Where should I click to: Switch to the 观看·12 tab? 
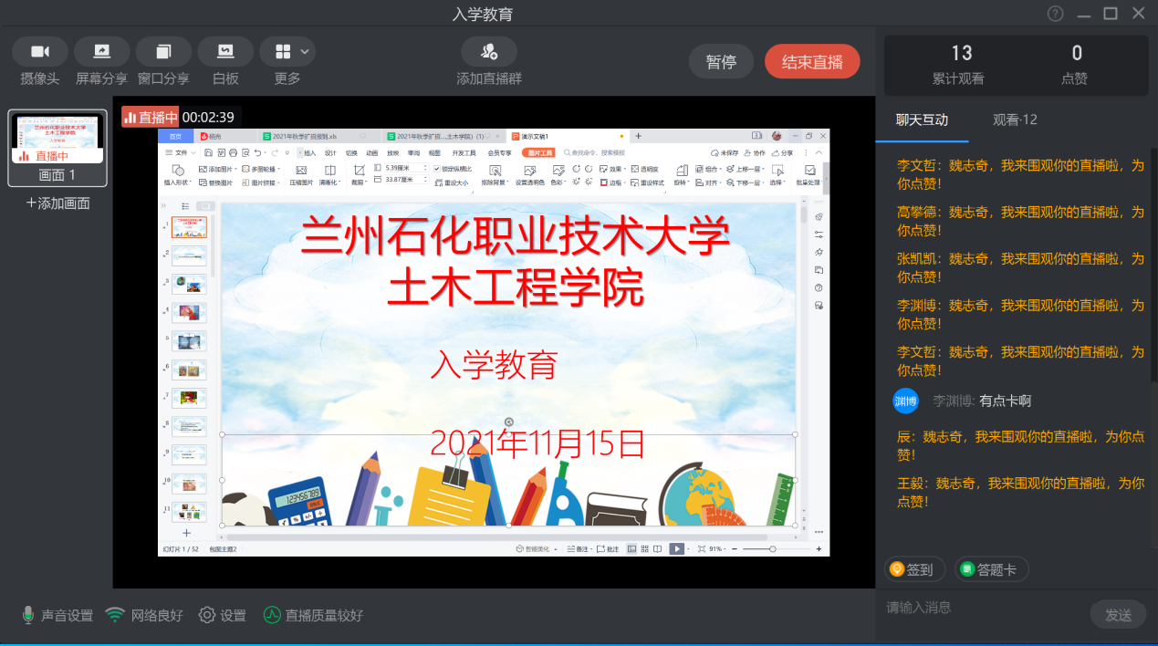pos(1015,120)
